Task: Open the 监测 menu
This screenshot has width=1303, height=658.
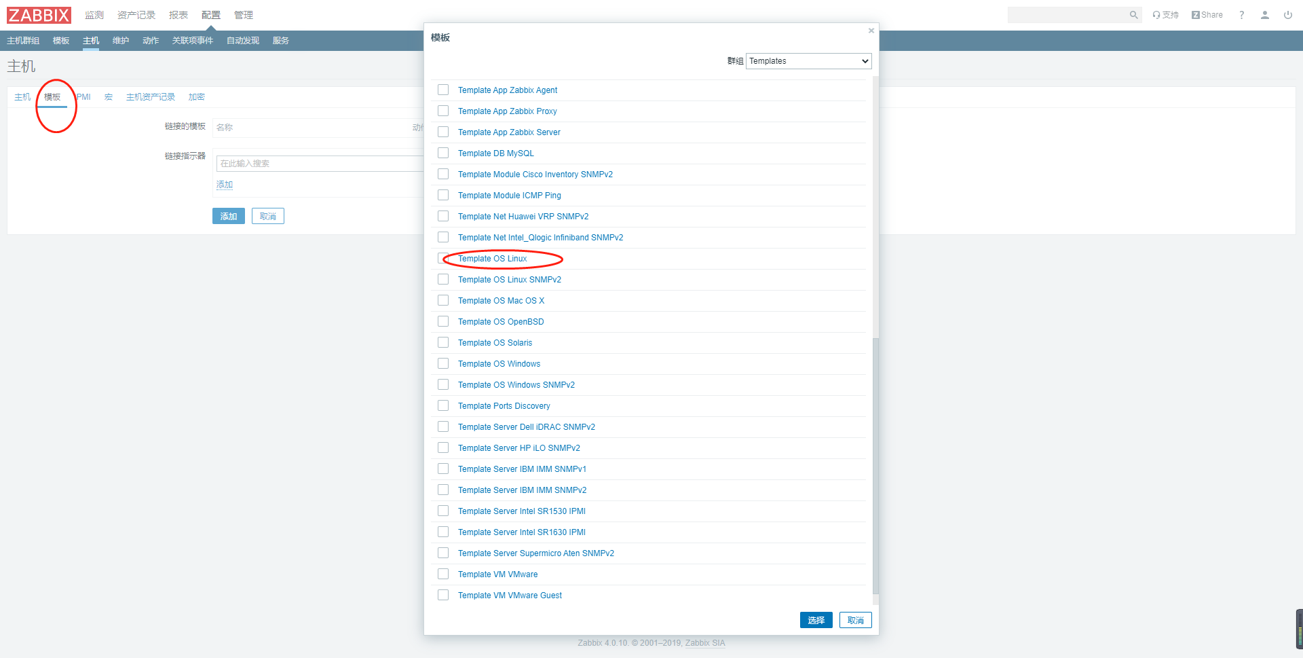Action: coord(94,15)
